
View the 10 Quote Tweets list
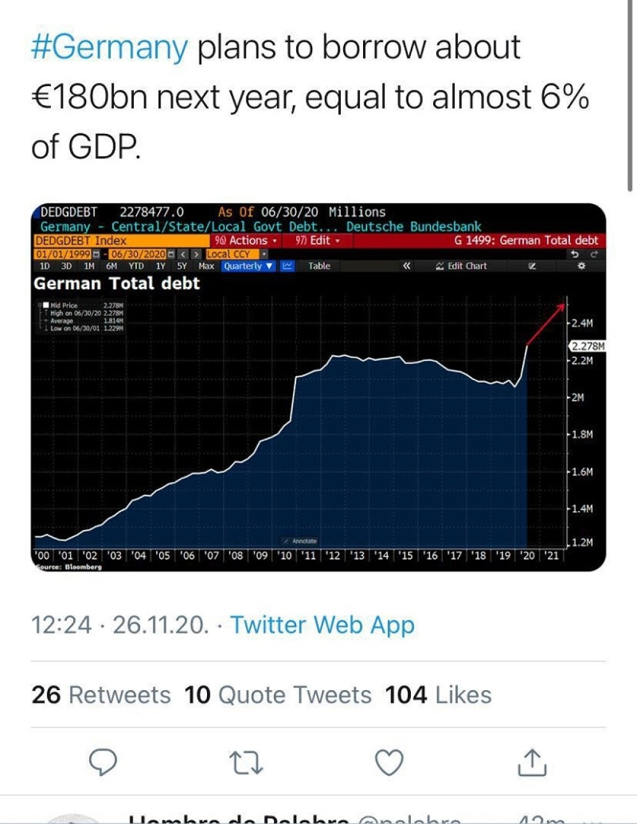[x=278, y=695]
